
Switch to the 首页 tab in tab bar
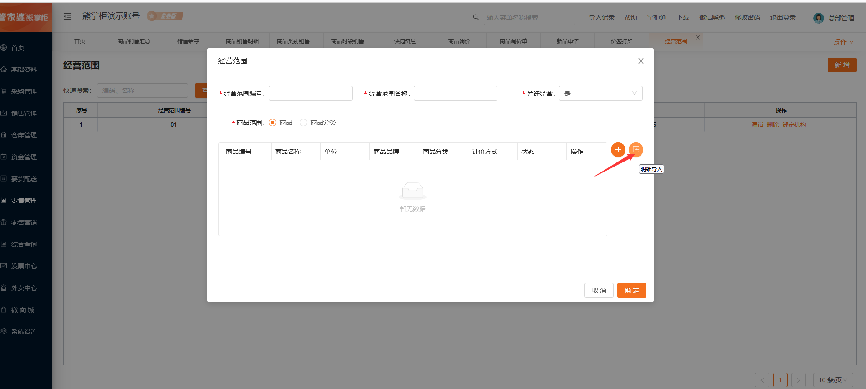[x=80, y=41]
